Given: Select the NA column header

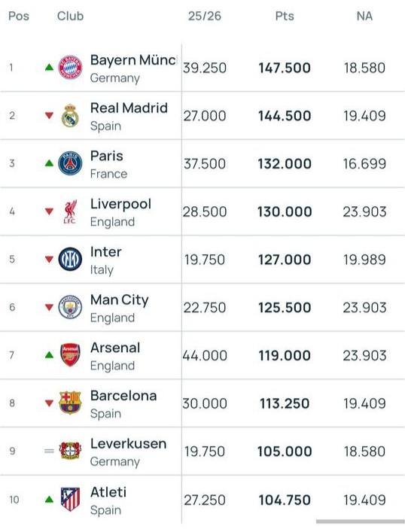Looking at the screenshot, I should 364,16.
